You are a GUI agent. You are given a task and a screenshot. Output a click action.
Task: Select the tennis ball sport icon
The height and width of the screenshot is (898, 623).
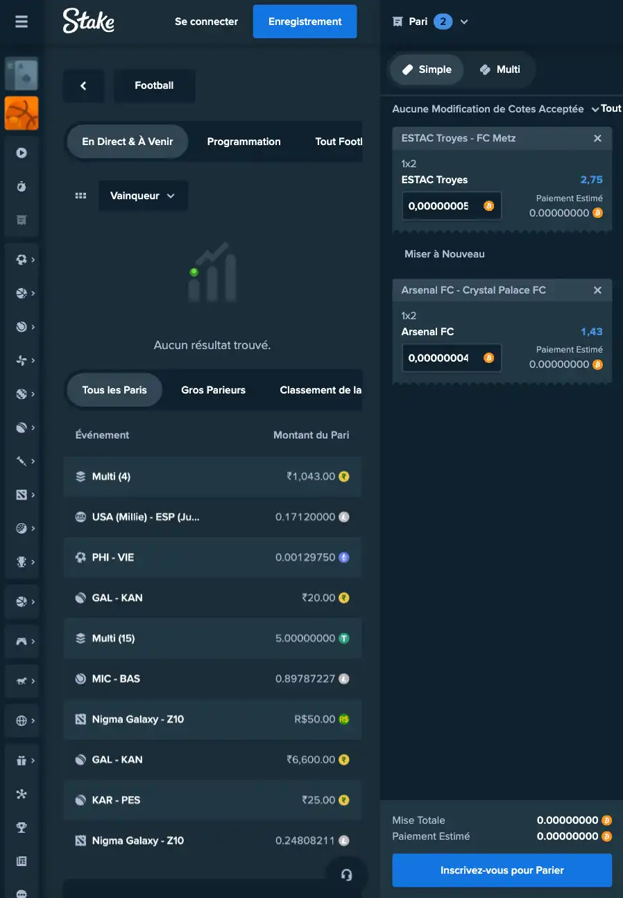tap(22, 327)
